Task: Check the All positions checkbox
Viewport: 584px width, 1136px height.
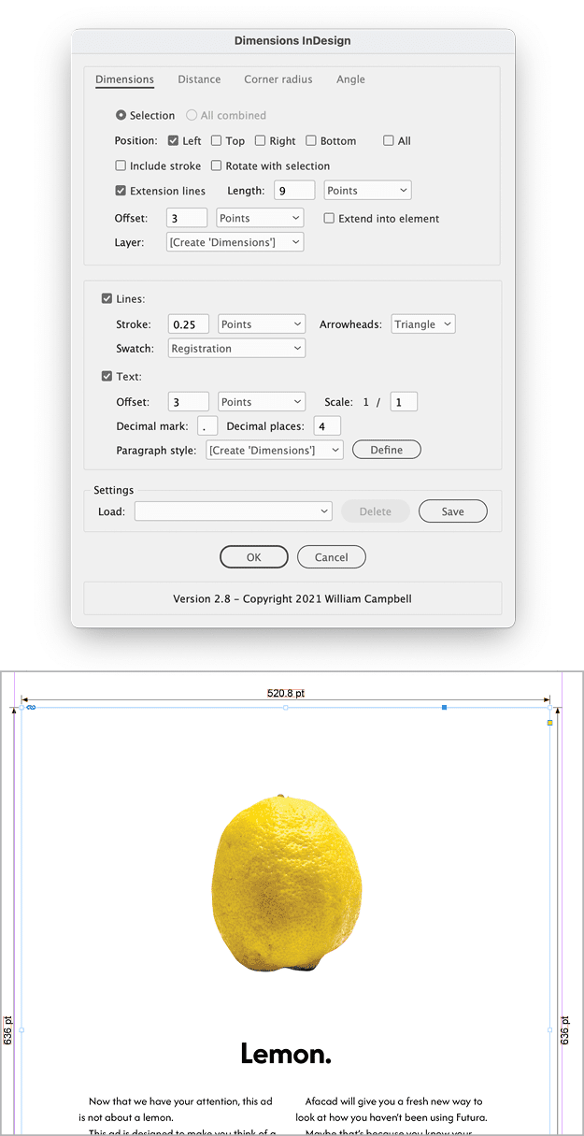Action: click(x=389, y=141)
